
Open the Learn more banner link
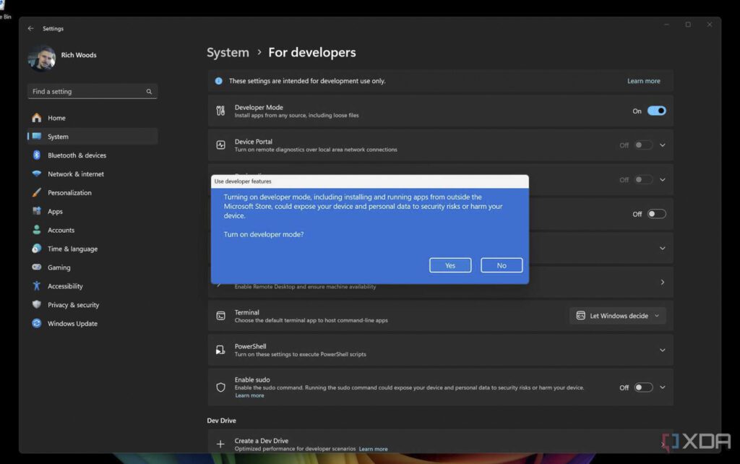coord(644,81)
